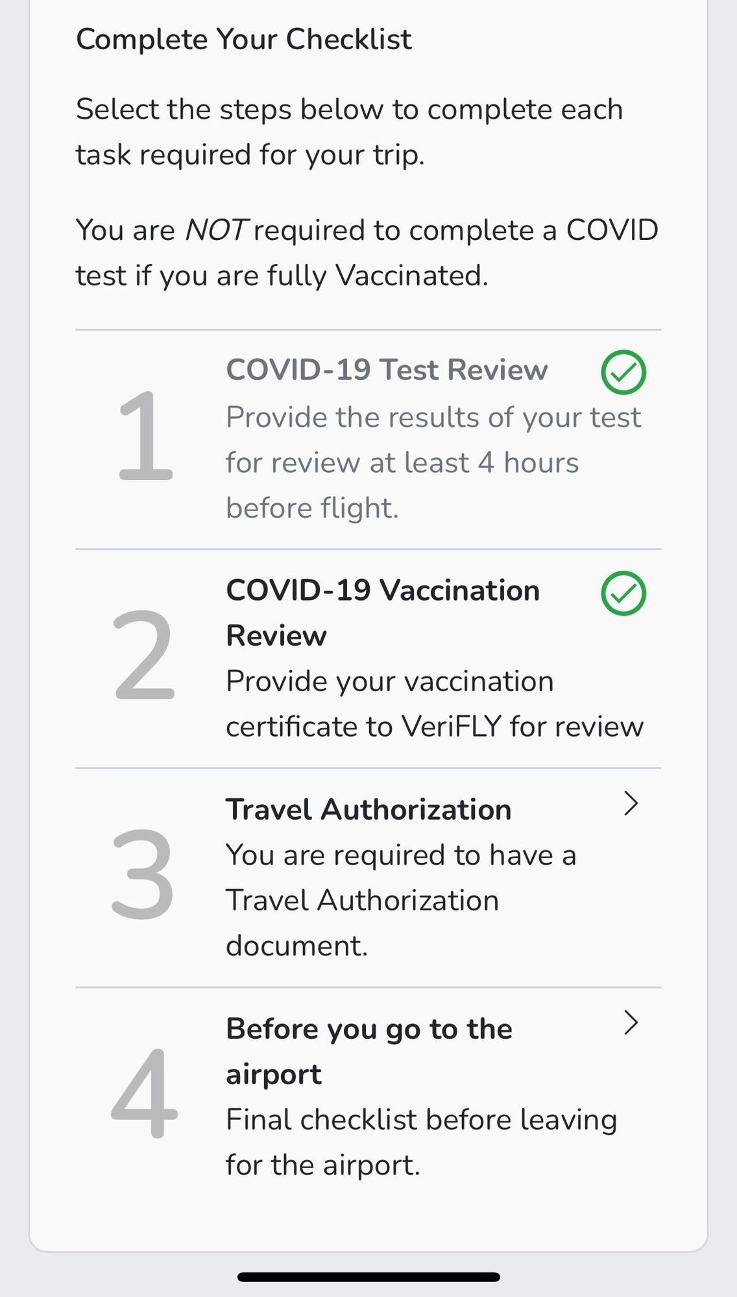Screen dimensions: 737x1297
Task: Open the Before you go to the airport title
Action: (x=369, y=1051)
